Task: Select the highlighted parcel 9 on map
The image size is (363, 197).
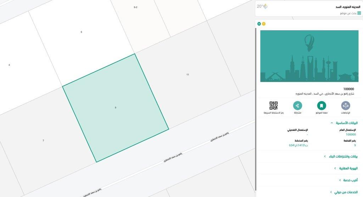Action: click(x=116, y=107)
